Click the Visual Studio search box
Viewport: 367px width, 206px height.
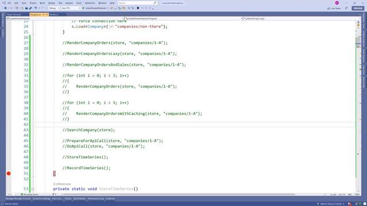tap(137, 3)
